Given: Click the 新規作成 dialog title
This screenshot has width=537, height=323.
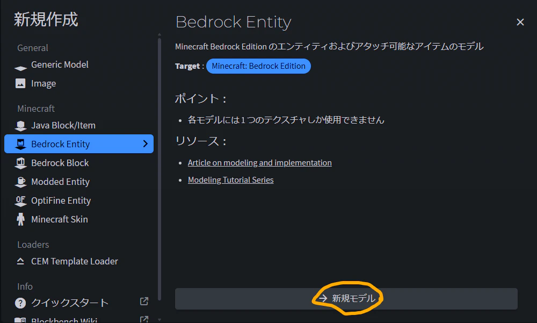Looking at the screenshot, I should (46, 19).
